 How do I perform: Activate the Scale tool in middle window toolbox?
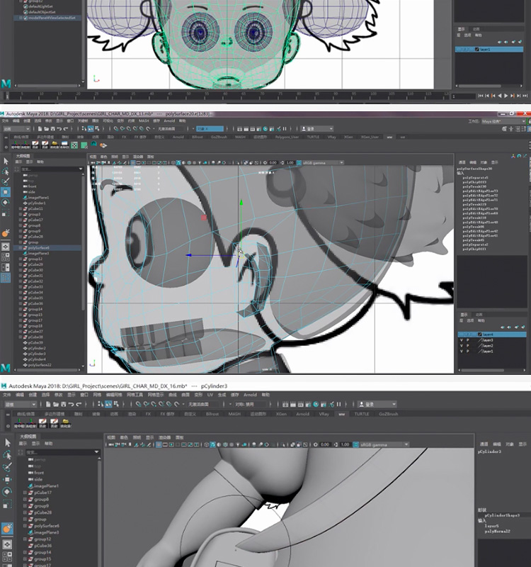[x=6, y=213]
